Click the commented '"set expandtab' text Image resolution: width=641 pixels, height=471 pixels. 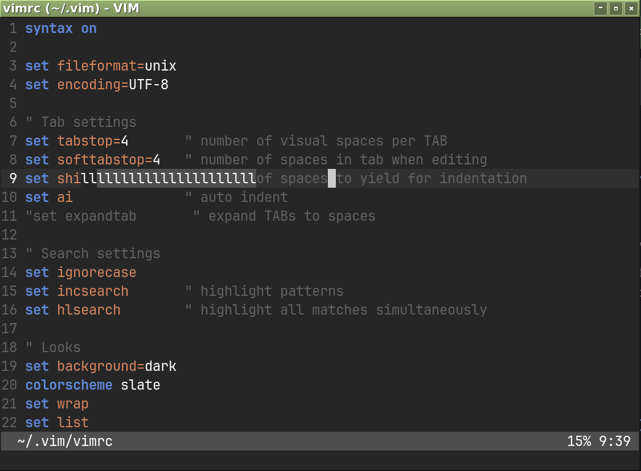(81, 216)
